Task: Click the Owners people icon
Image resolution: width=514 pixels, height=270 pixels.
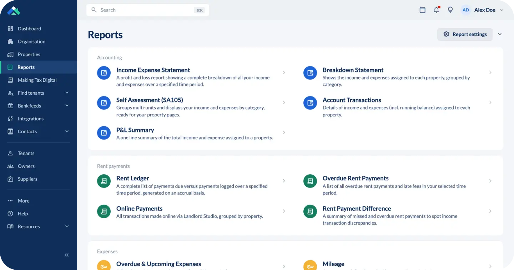Action: (x=10, y=166)
